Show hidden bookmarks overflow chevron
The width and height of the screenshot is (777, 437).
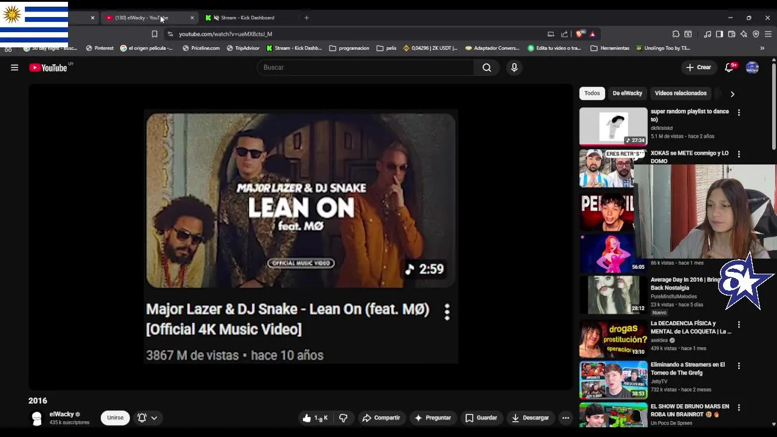(x=762, y=48)
